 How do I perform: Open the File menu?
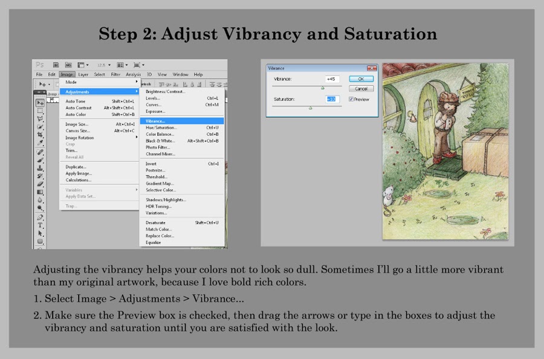[x=39, y=74]
